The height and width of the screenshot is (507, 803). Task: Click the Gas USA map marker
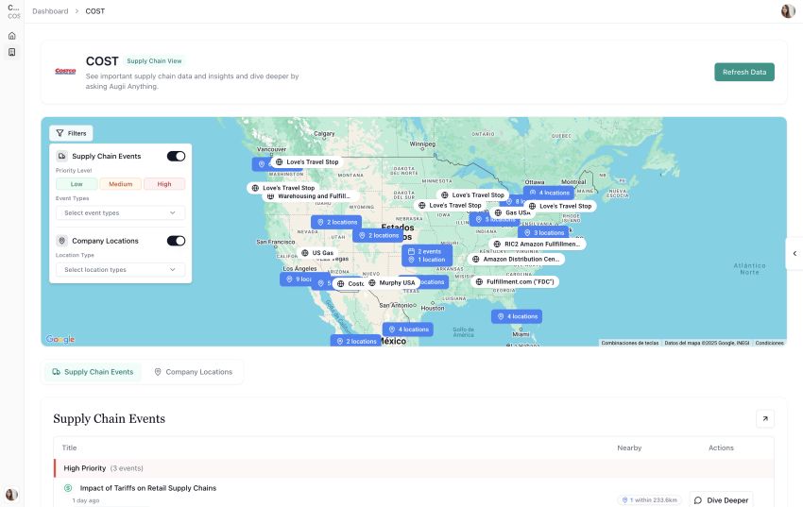(513, 212)
